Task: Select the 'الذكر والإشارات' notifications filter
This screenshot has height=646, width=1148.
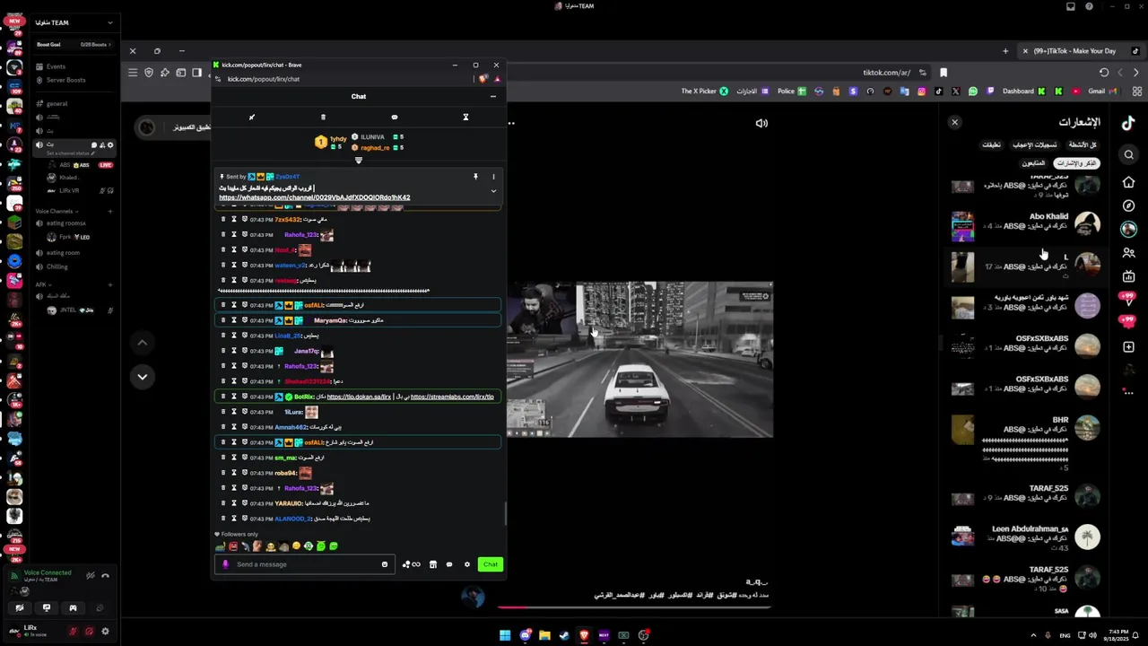Action: click(x=1076, y=163)
